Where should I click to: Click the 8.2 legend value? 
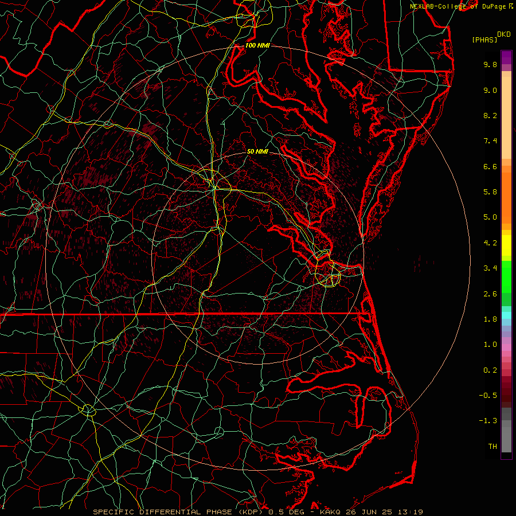point(490,115)
